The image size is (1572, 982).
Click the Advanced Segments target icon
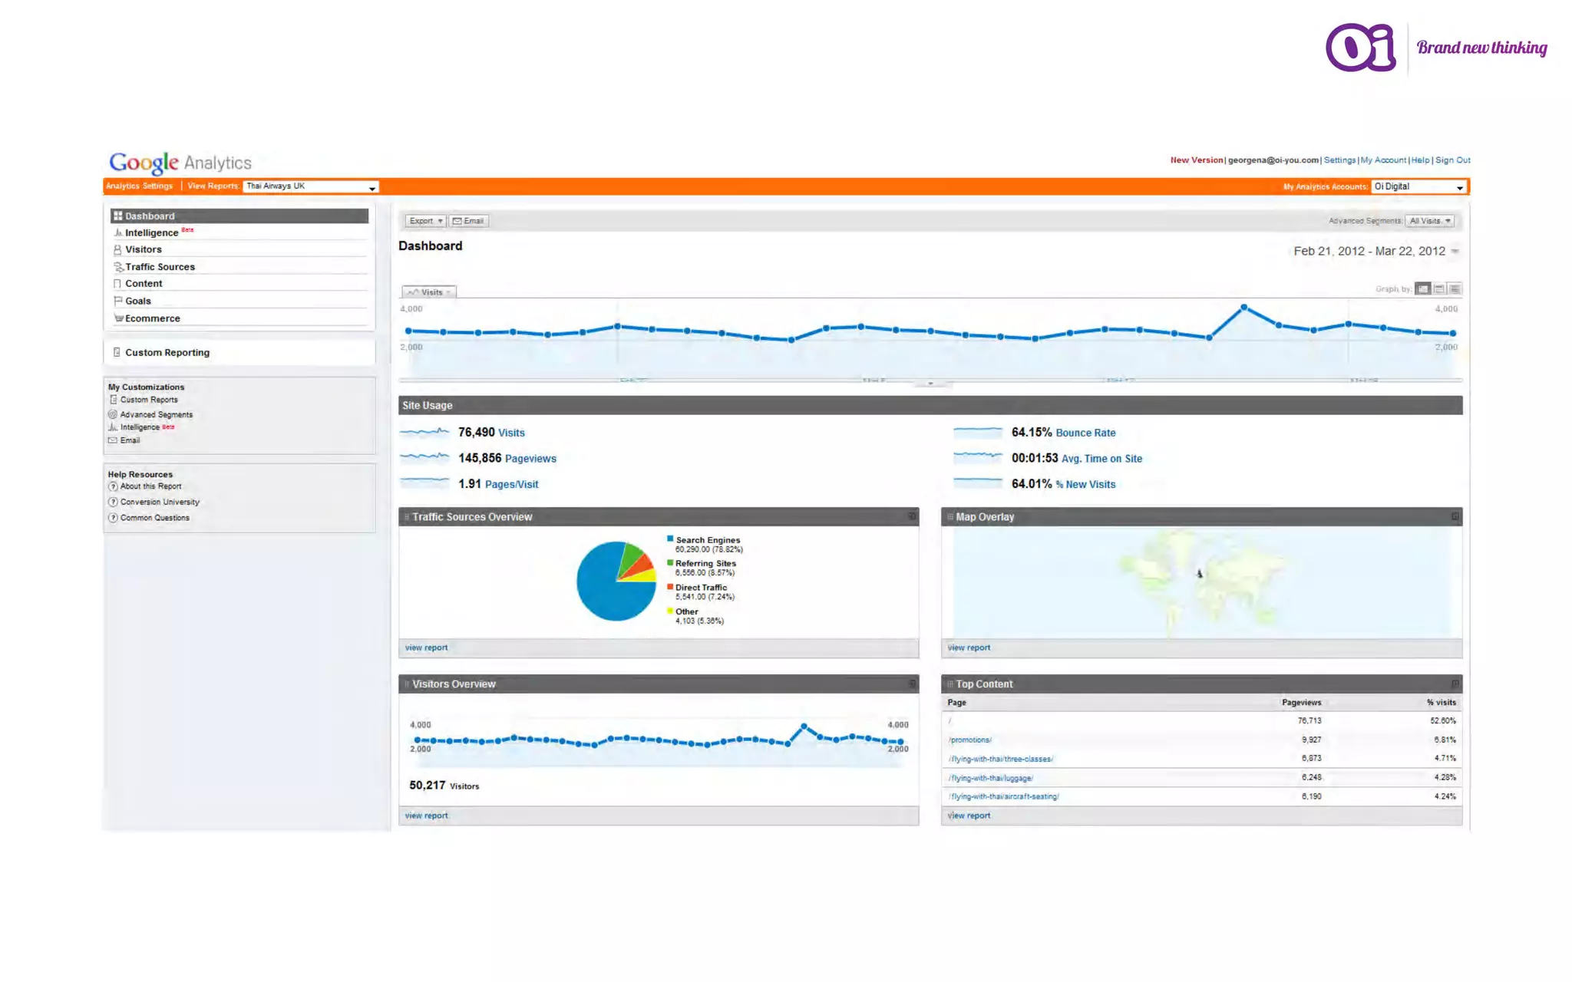click(113, 414)
